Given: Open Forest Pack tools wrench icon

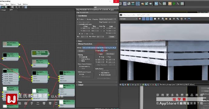Looking at the screenshot, I should (178, 4).
